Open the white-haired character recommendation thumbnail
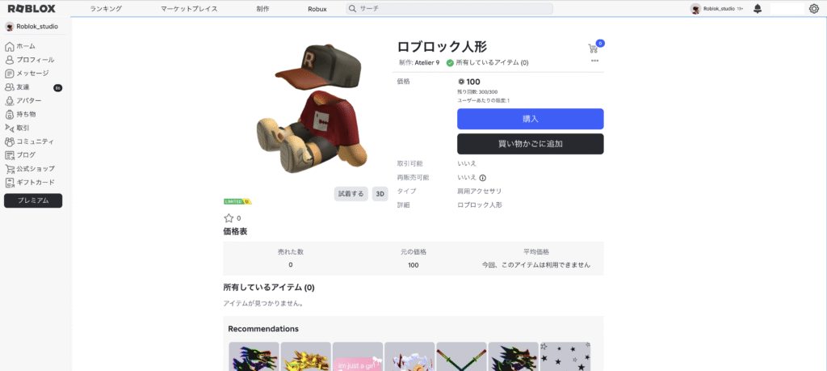 tap(409, 356)
